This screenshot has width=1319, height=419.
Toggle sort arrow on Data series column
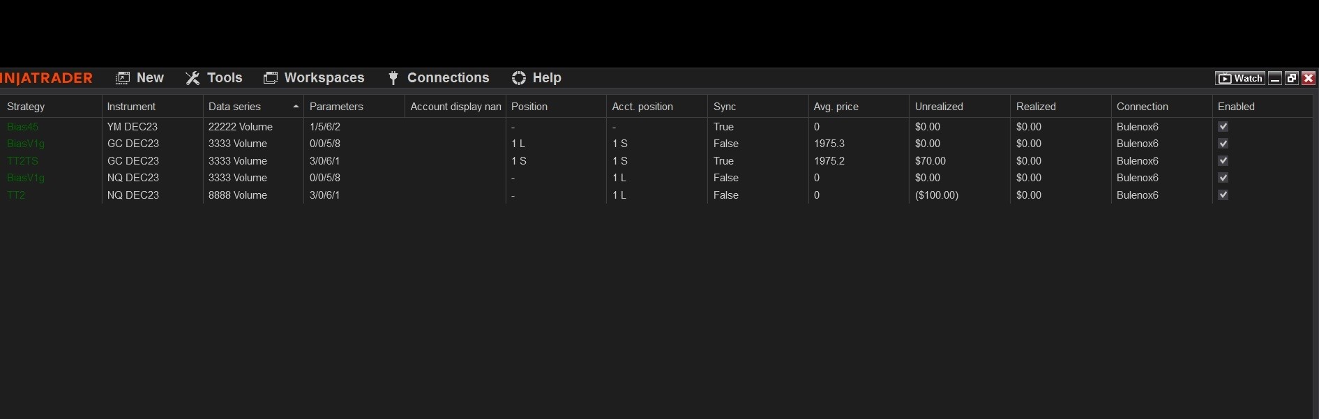(296, 107)
